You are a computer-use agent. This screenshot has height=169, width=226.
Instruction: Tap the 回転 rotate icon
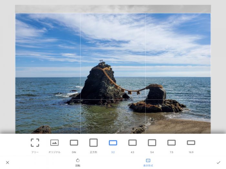pos(78,160)
